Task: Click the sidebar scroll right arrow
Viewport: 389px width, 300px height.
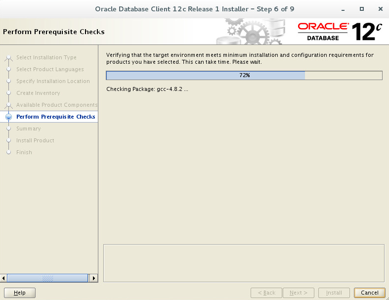Action: (x=93, y=278)
